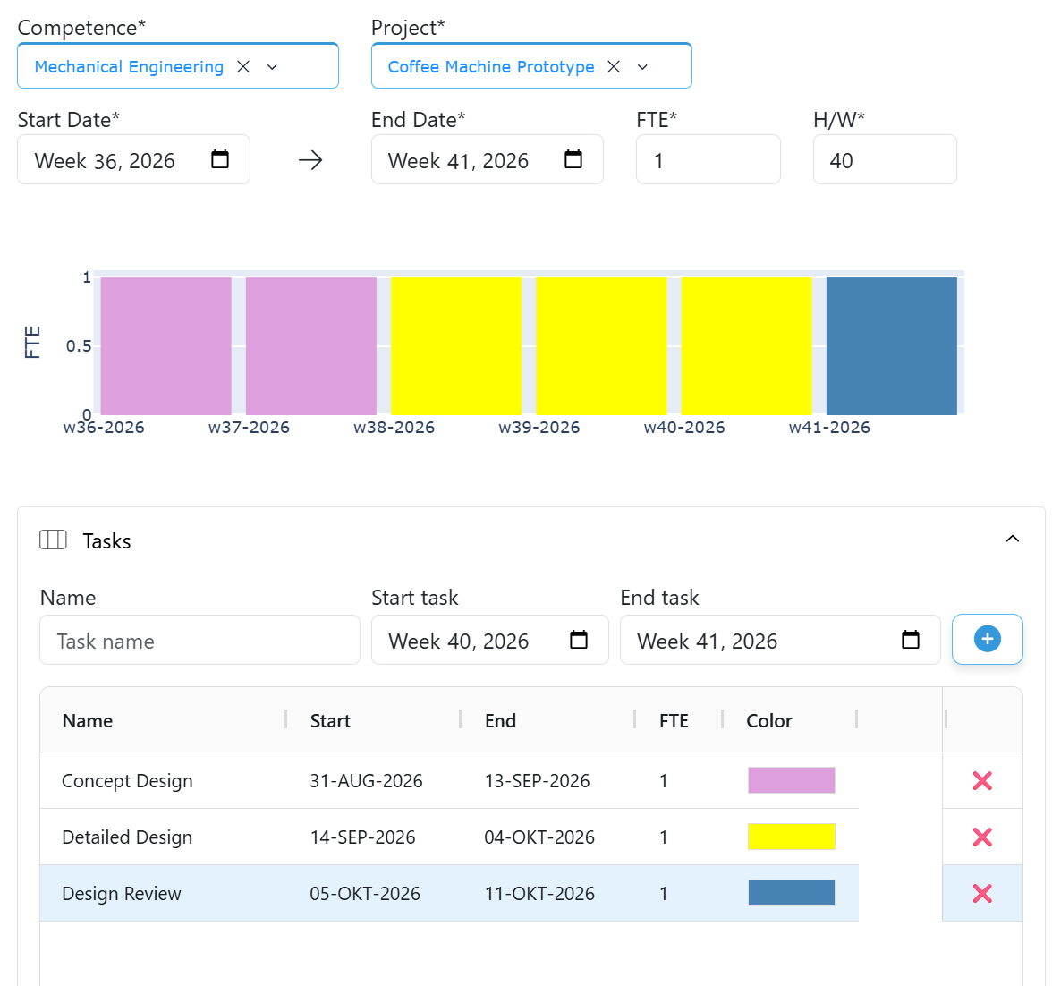Click the H/W input field showing 40

tap(884, 159)
